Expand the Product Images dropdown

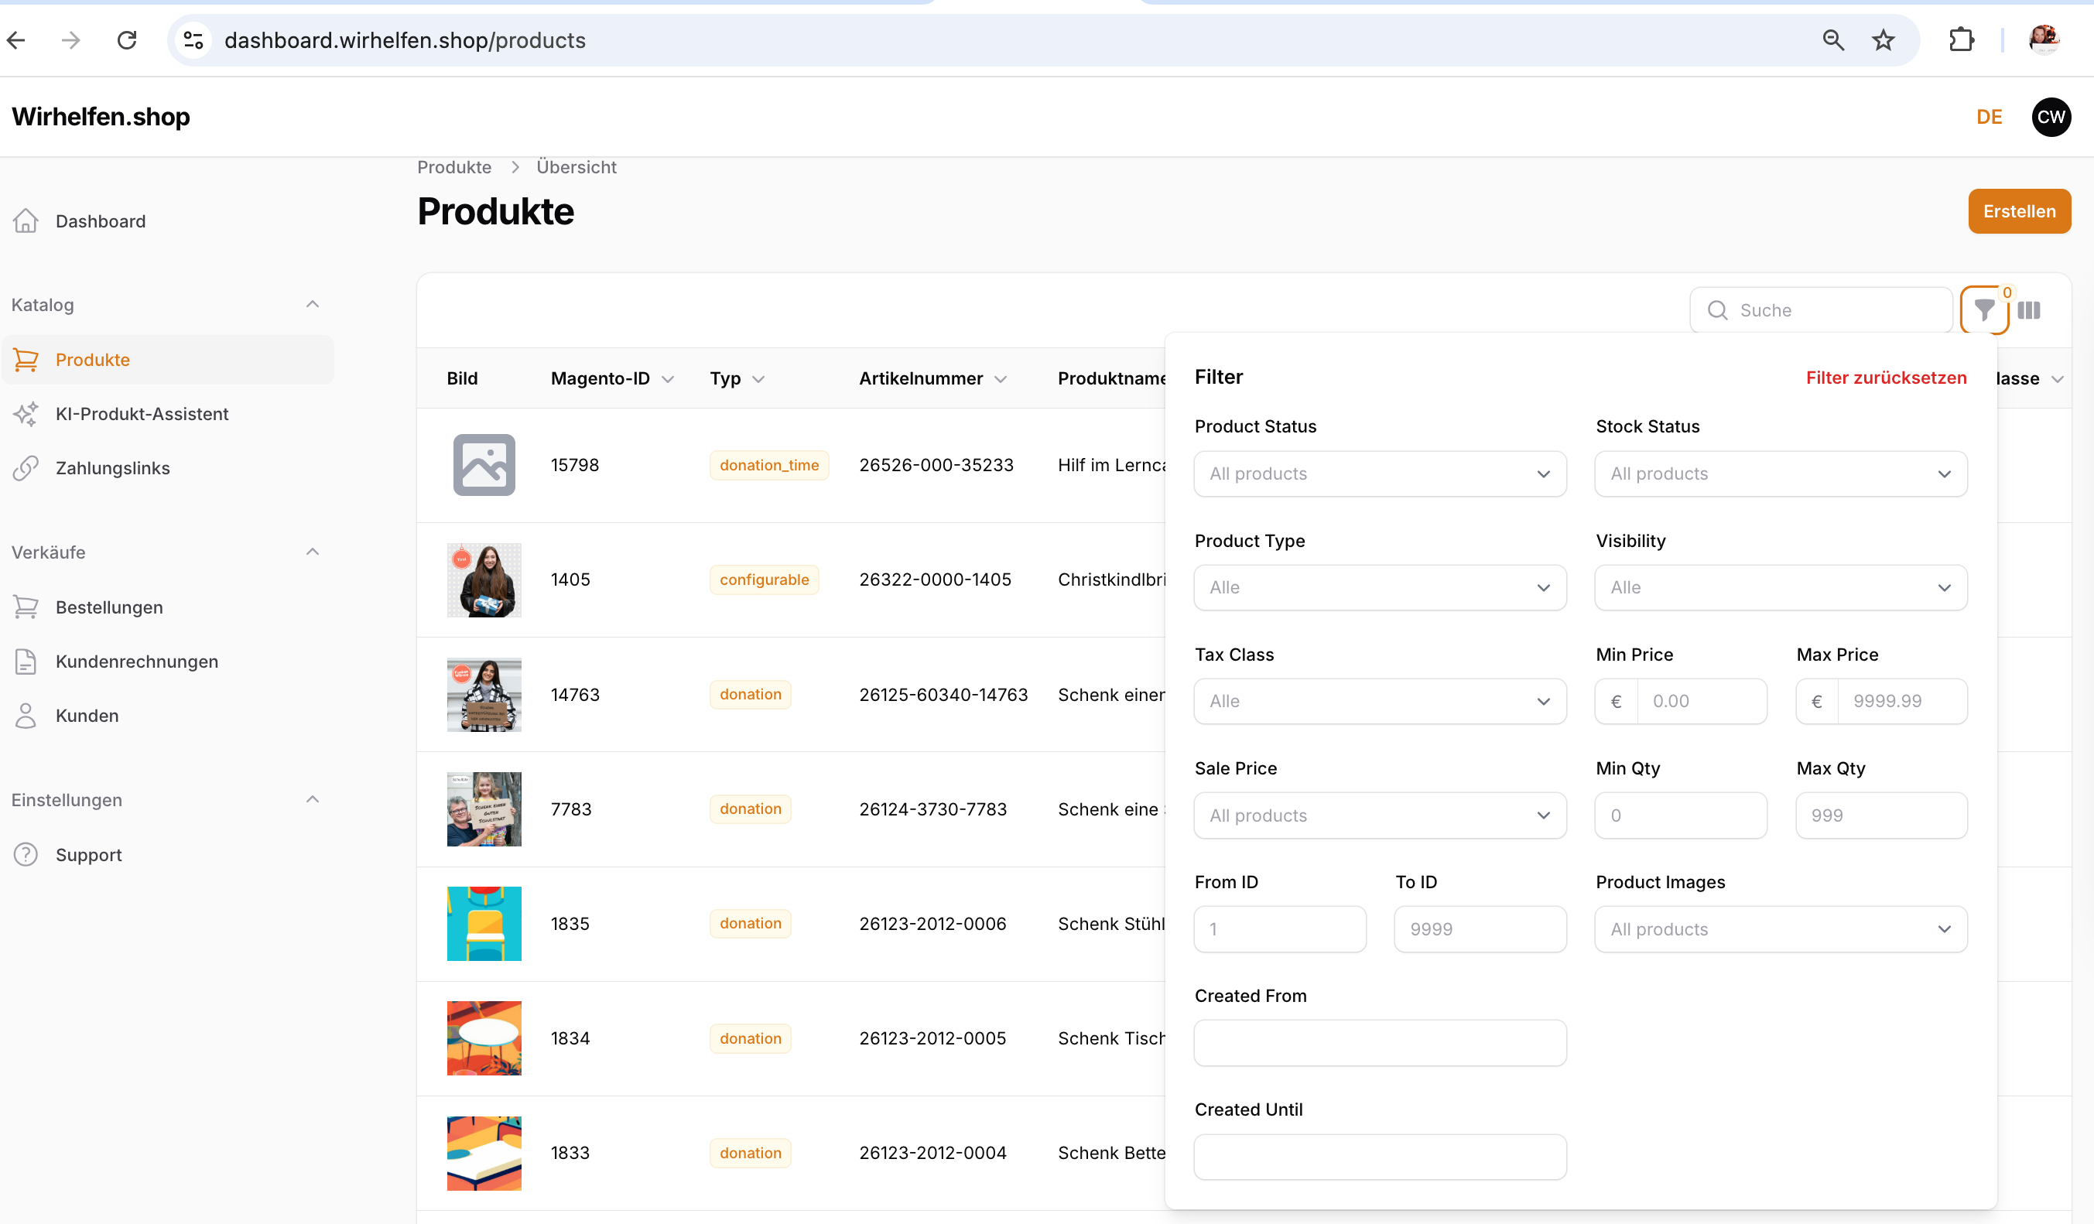1780,929
